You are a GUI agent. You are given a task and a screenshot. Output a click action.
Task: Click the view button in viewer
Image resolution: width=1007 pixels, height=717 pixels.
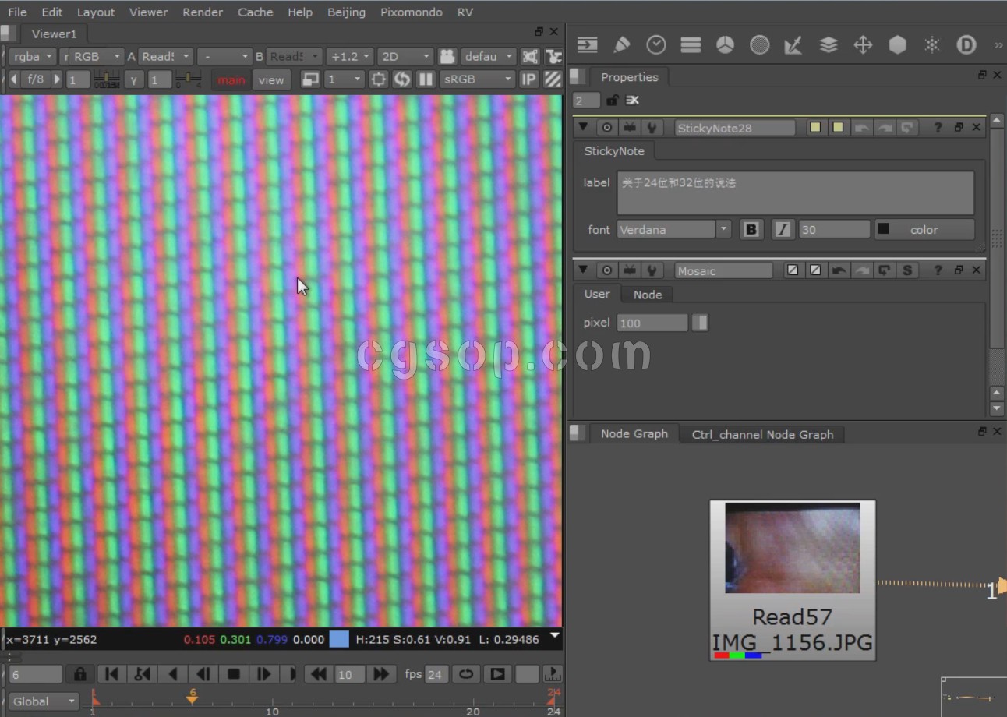pos(271,79)
